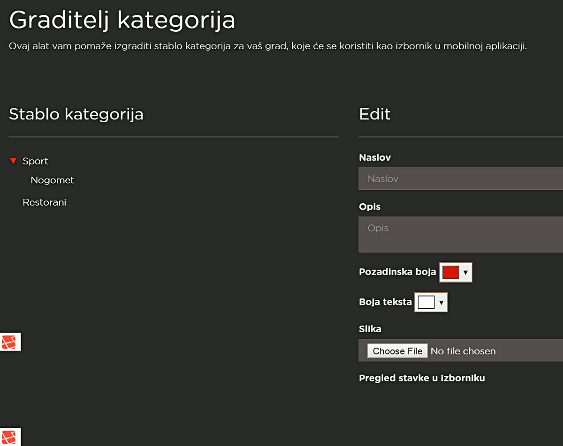This screenshot has width=563, height=446.
Task: Select the Sport category
Action: coord(35,161)
